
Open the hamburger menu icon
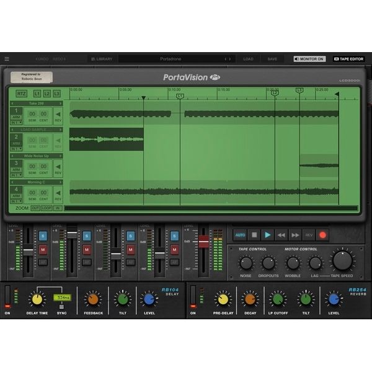click(x=7, y=59)
